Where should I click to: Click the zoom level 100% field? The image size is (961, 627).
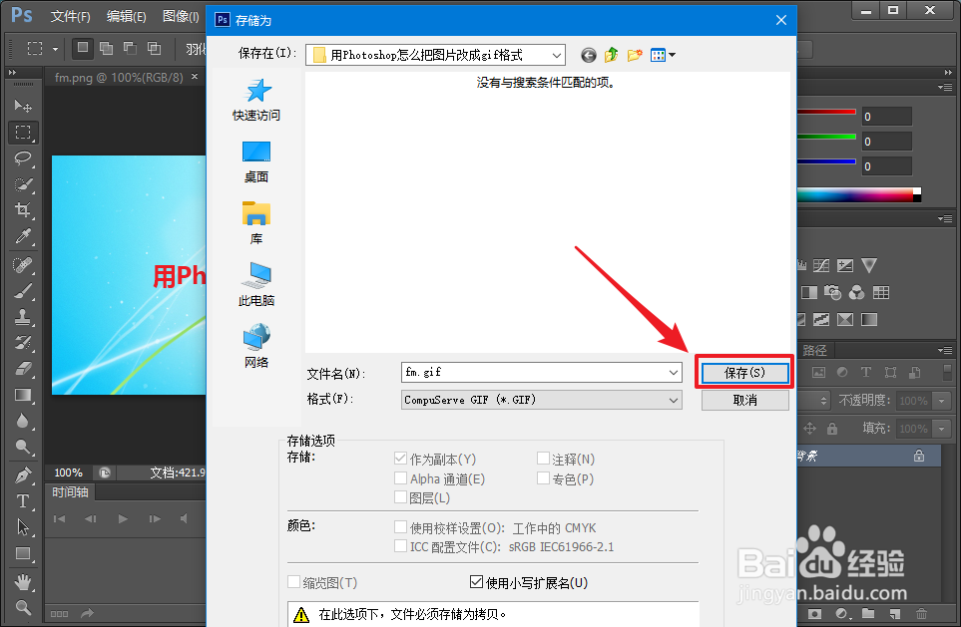pos(68,472)
